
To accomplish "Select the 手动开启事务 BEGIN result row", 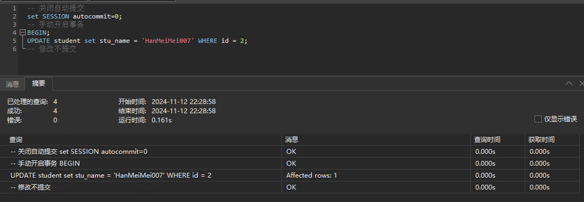I will click(45, 164).
